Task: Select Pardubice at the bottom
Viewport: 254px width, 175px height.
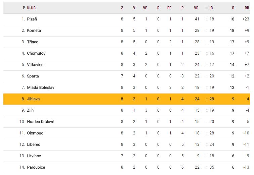Action: [36, 167]
